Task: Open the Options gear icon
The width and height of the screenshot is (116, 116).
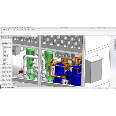Action: coord(30,28)
